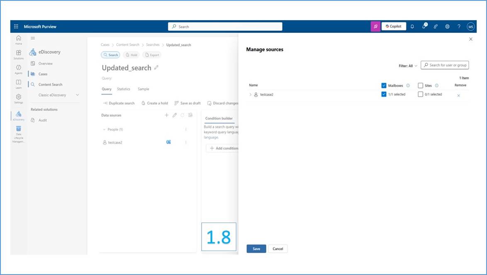Click Create a hold
This screenshot has height=275, width=487.
155,103
